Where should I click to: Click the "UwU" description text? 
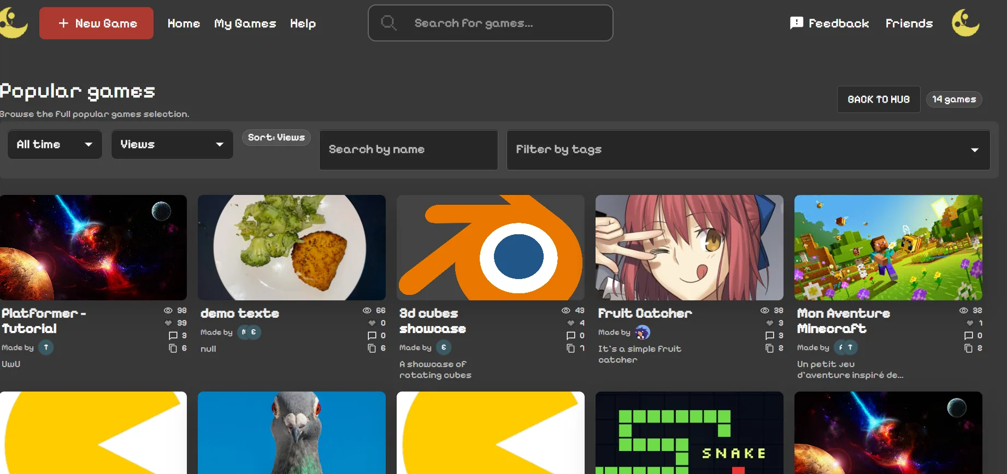(11, 364)
